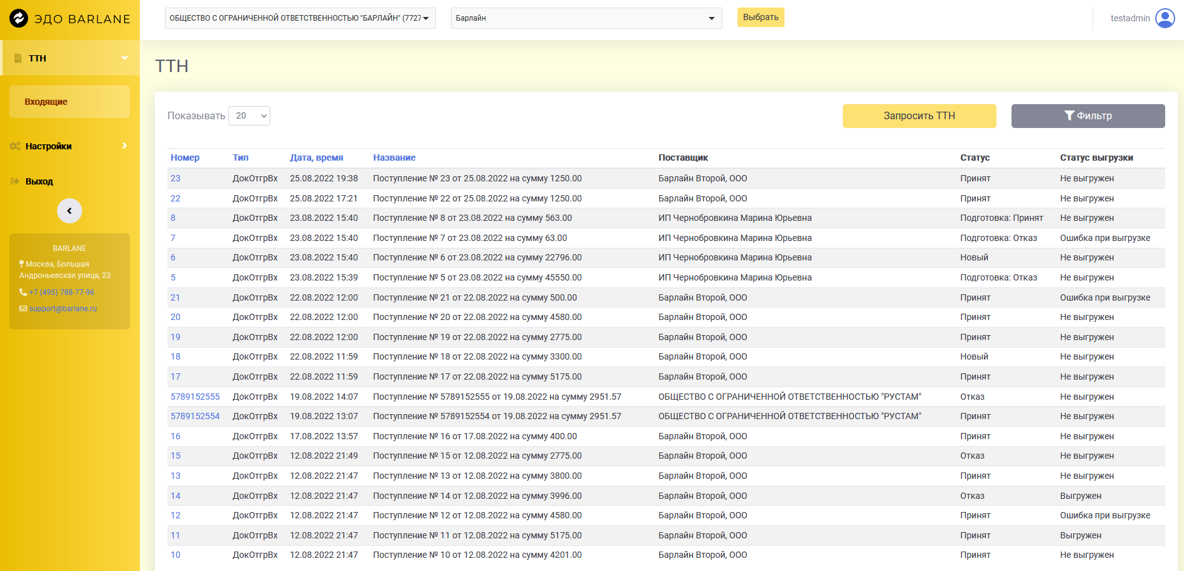This screenshot has width=1184, height=571.
Task: Click the Статус column header
Action: click(975, 157)
